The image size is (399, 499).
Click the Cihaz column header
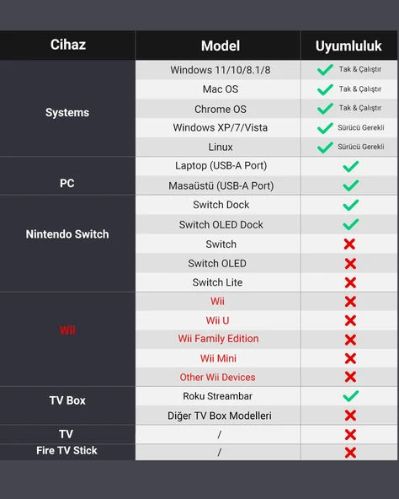[x=67, y=45]
